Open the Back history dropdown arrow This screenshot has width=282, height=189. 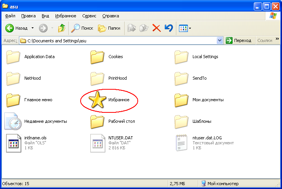point(32,28)
